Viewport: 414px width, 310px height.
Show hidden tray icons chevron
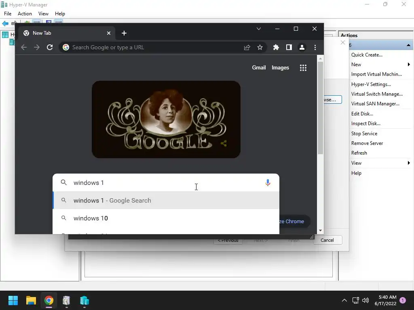(x=344, y=300)
